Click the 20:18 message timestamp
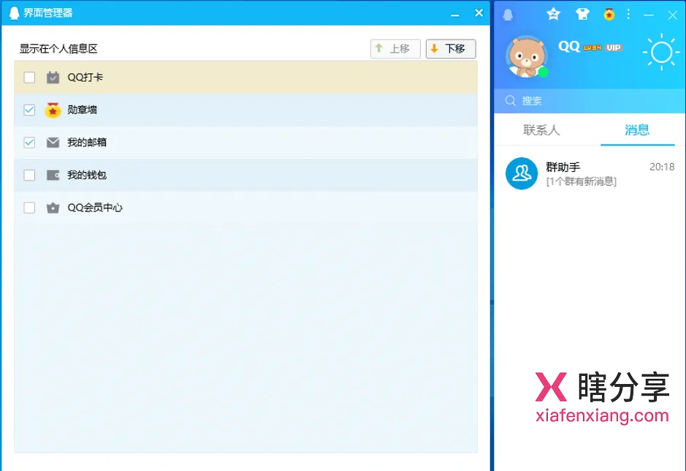This screenshot has width=686, height=471. [662, 167]
